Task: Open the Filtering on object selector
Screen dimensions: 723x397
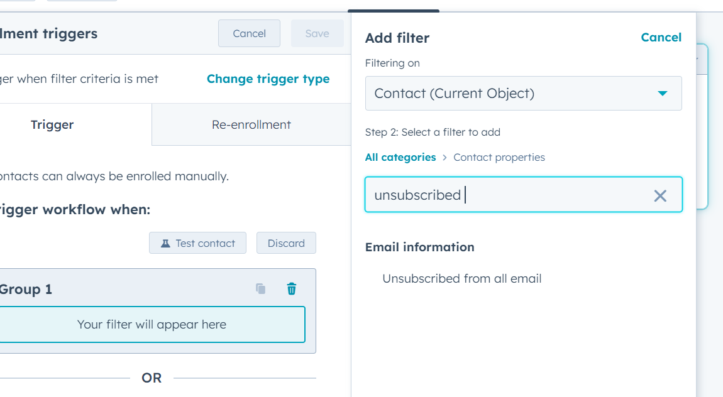Action: [524, 93]
